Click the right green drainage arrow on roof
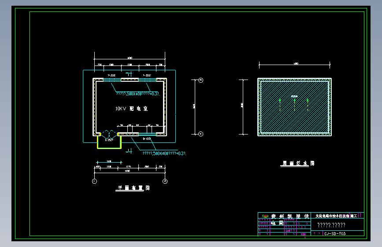This screenshot has width=382, height=247. 308,105
